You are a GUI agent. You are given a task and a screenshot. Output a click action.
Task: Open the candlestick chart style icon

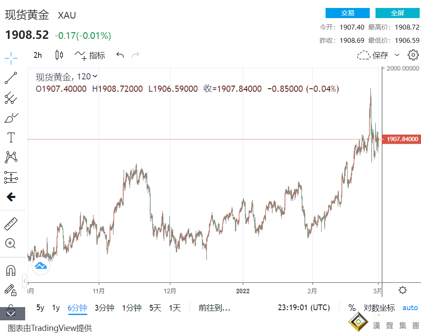tap(59, 55)
